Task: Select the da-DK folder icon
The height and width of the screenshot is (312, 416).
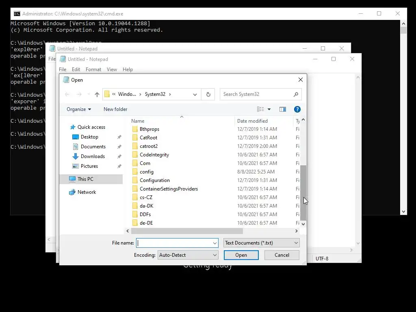Action: [x=135, y=206]
